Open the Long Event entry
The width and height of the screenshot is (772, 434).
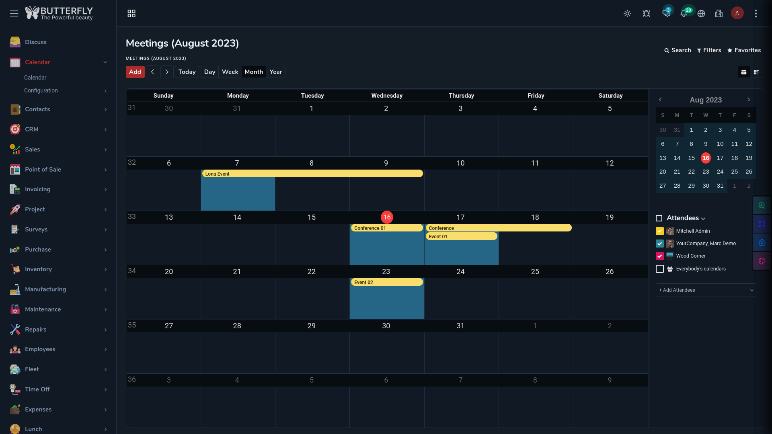coord(312,174)
